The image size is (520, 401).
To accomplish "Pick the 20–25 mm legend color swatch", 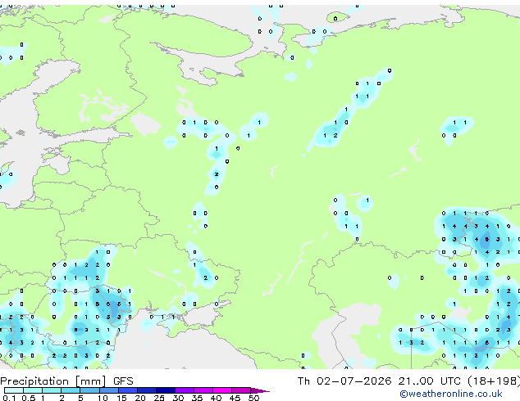I will [147, 390].
